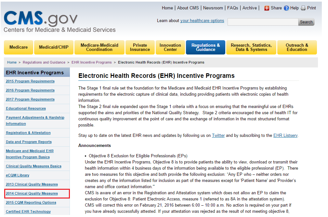Open Medicare and Medicaid EHR Incentive Program Basics
Screen dimensions: 328x217
coord(30,154)
